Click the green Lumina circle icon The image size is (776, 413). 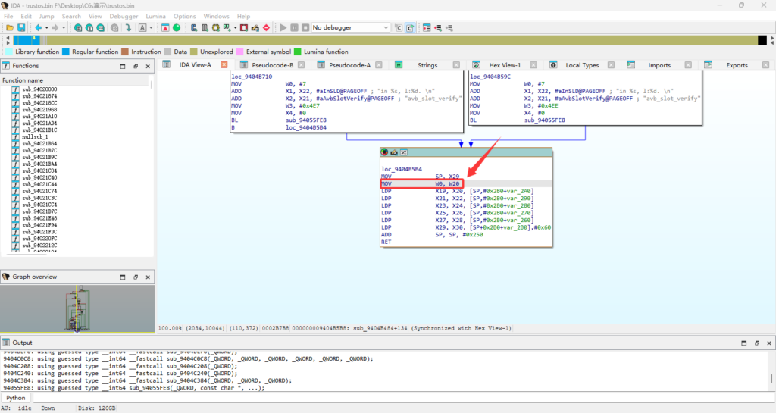pyautogui.click(x=177, y=28)
